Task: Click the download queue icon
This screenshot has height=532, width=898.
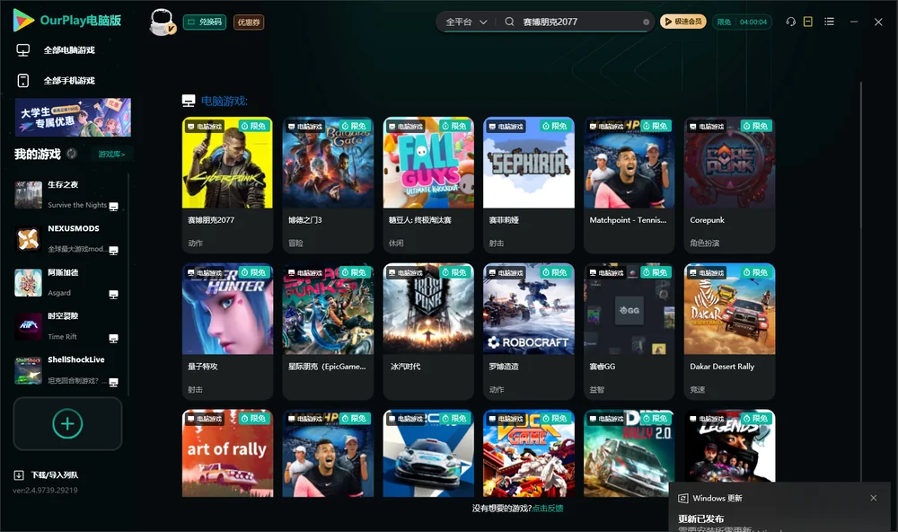Action: click(19, 474)
